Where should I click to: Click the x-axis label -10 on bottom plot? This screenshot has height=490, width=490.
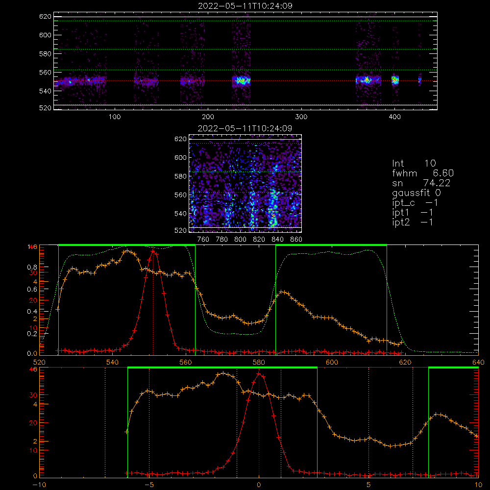click(39, 485)
